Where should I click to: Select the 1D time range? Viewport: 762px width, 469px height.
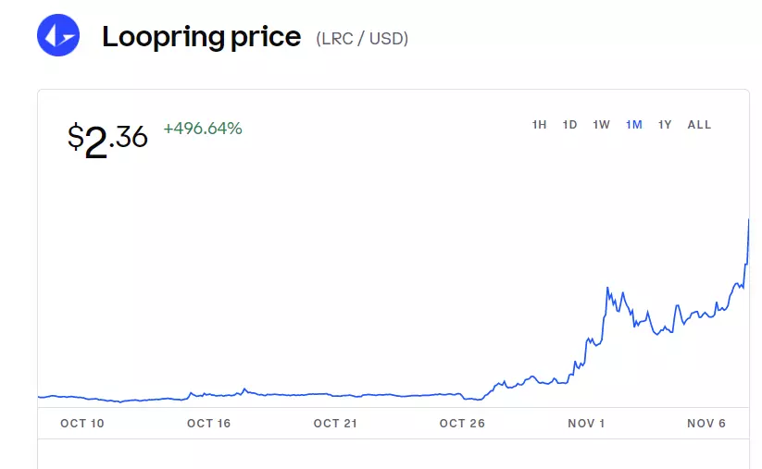570,125
